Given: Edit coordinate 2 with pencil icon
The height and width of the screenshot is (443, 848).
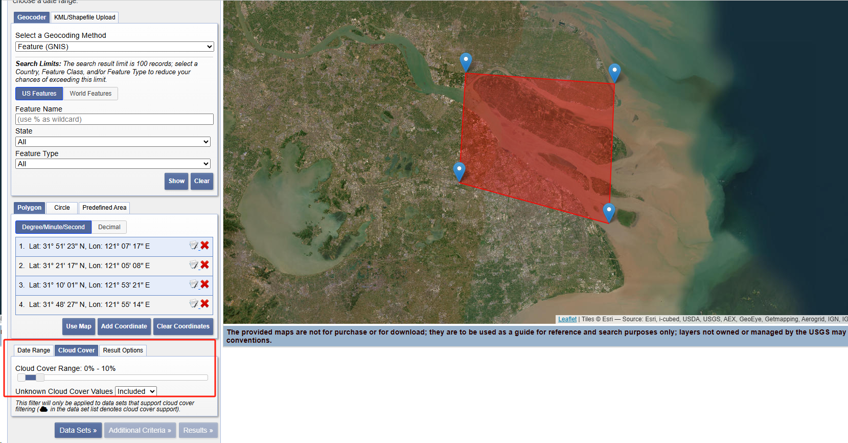Looking at the screenshot, I should [x=194, y=265].
